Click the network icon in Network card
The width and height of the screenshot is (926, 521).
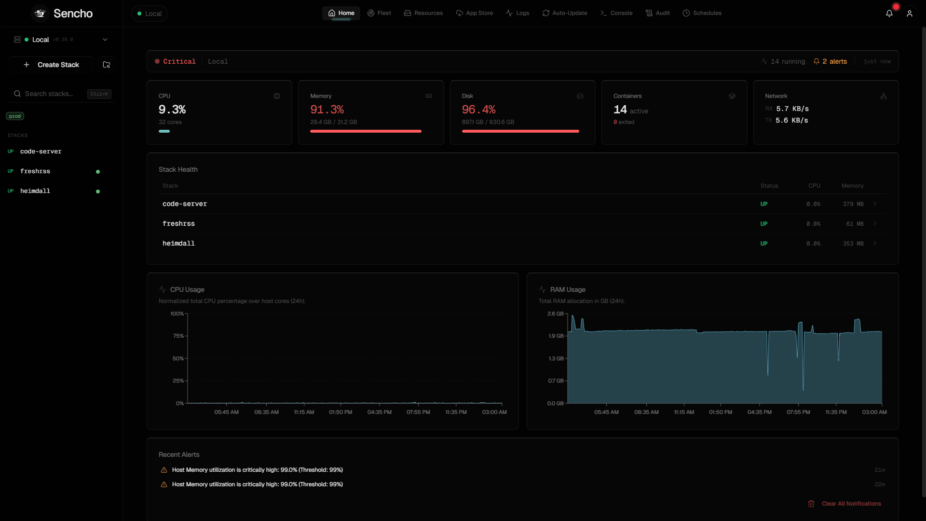click(x=884, y=96)
